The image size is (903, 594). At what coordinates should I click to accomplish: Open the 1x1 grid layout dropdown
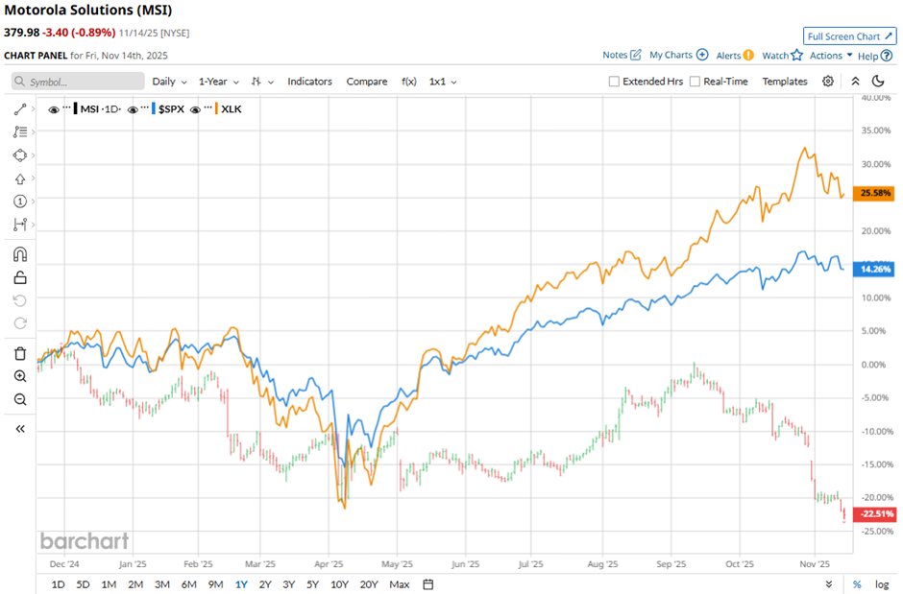(x=443, y=82)
